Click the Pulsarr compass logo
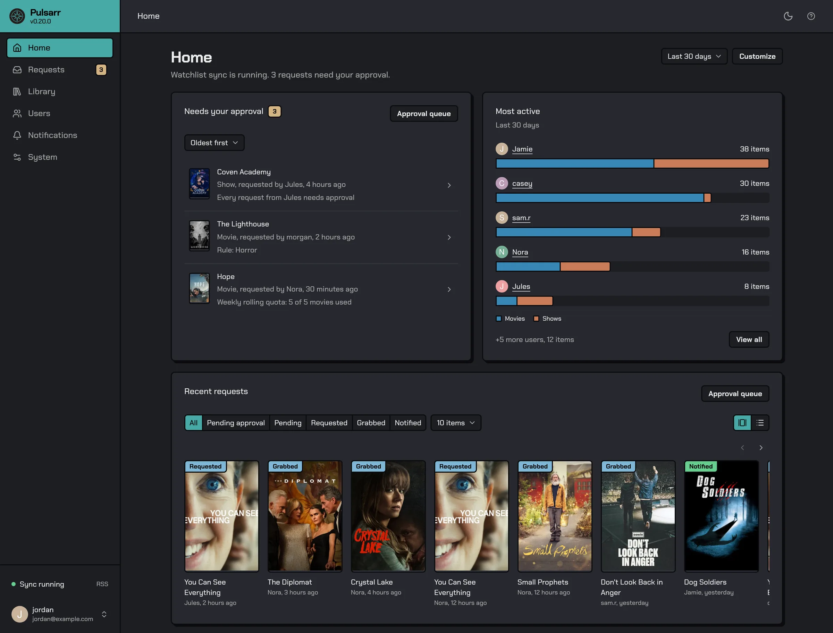This screenshot has height=633, width=833. pos(17,16)
